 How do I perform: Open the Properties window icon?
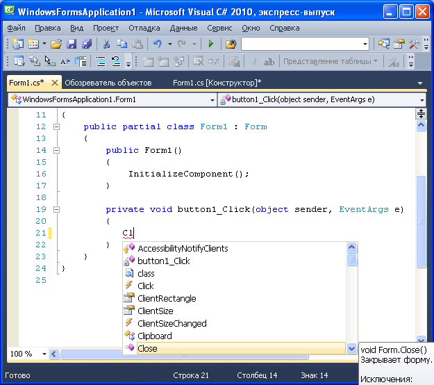pyautogui.click(x=399, y=44)
